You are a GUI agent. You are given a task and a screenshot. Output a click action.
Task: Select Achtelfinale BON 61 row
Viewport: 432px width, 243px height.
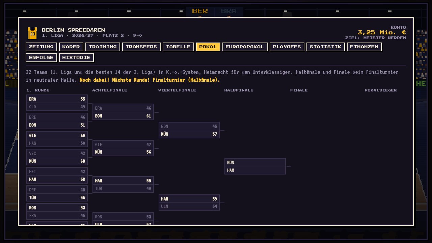123,116
